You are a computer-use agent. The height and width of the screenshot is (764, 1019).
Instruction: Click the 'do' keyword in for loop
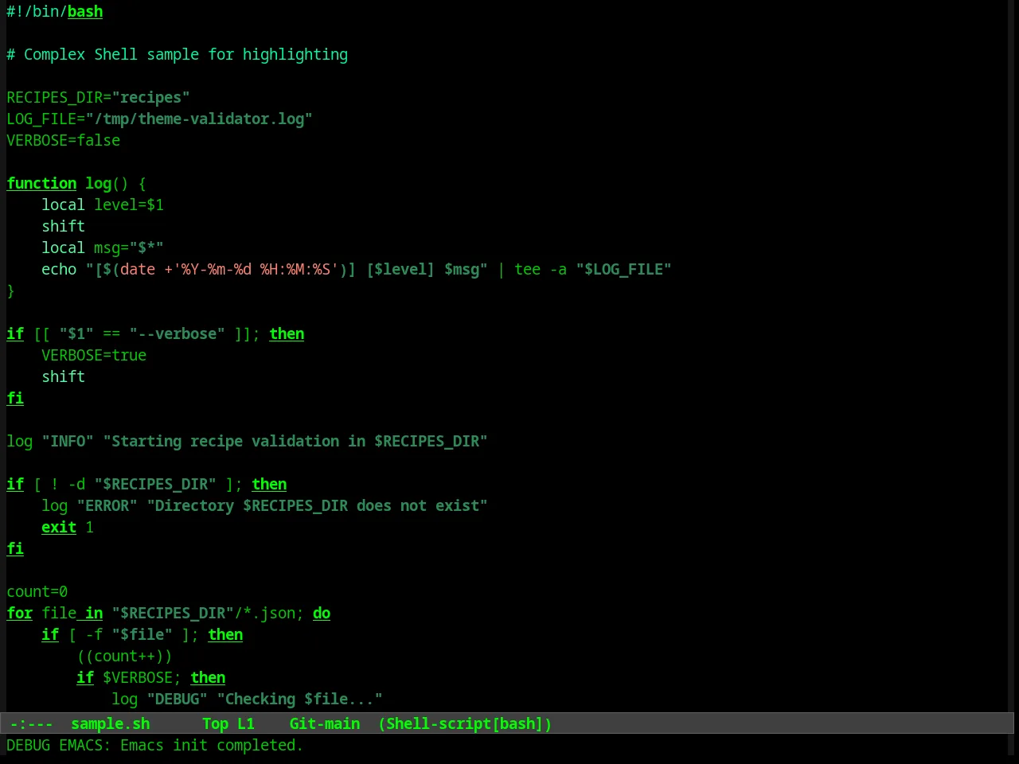tap(322, 613)
